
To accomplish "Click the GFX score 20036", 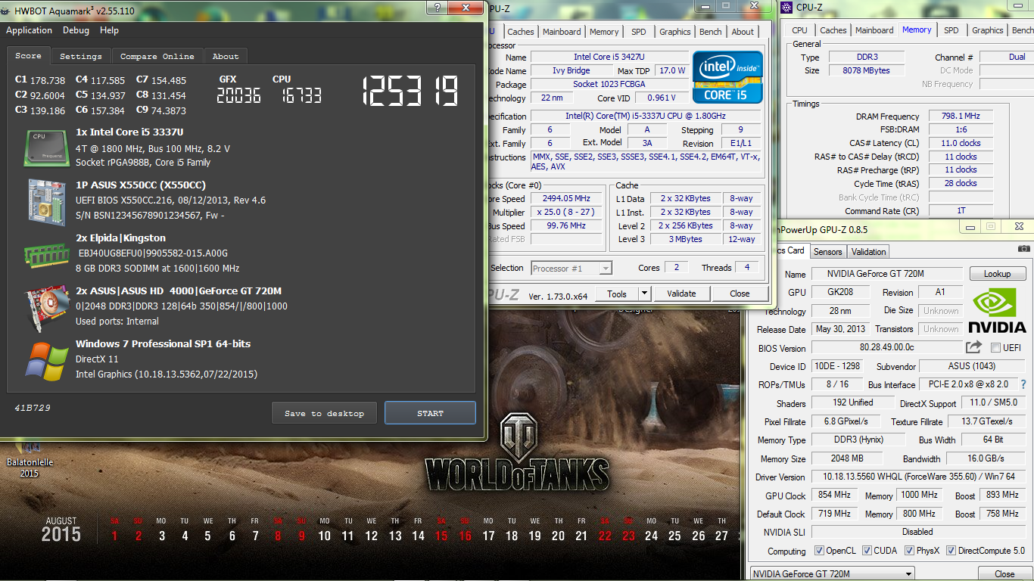I will (238, 95).
